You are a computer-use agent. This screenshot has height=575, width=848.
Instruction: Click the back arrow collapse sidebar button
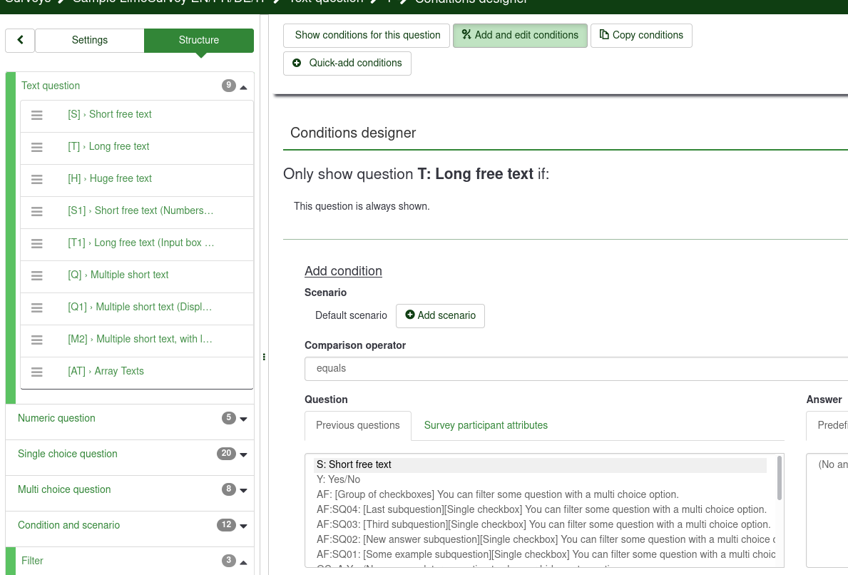pyautogui.click(x=20, y=41)
